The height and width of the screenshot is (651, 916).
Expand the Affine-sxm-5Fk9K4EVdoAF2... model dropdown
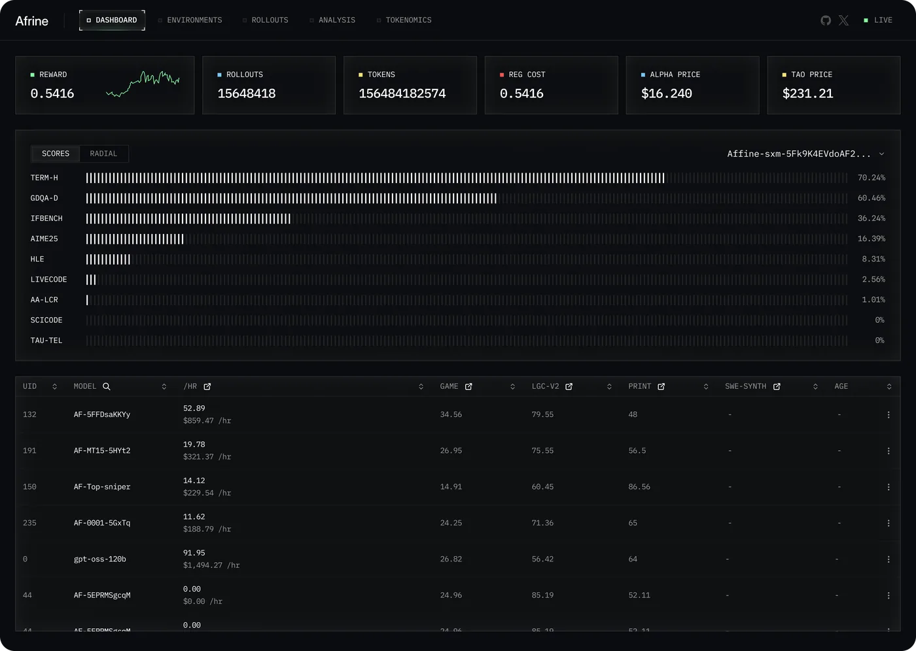(805, 154)
